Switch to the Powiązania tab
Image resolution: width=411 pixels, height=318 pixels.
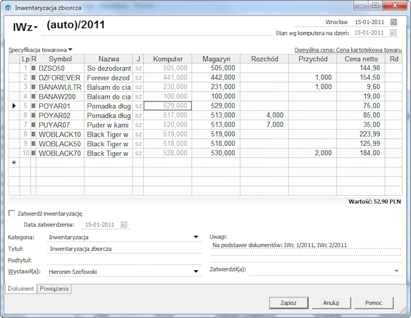pos(54,289)
